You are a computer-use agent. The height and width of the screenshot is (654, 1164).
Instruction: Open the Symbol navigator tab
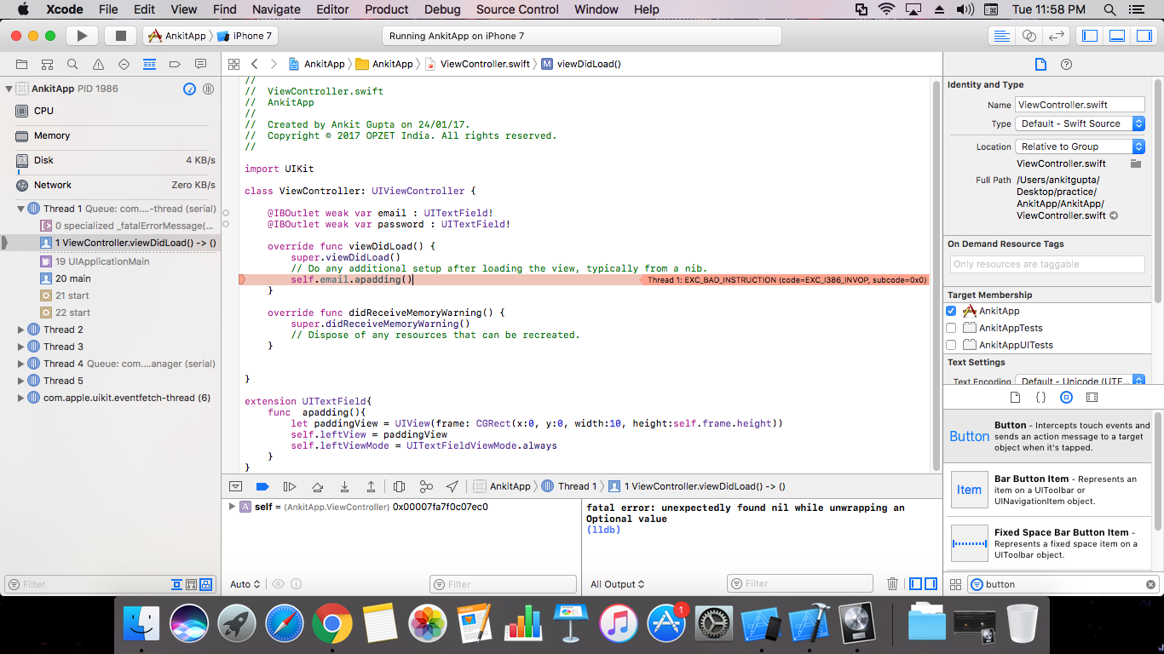(47, 64)
